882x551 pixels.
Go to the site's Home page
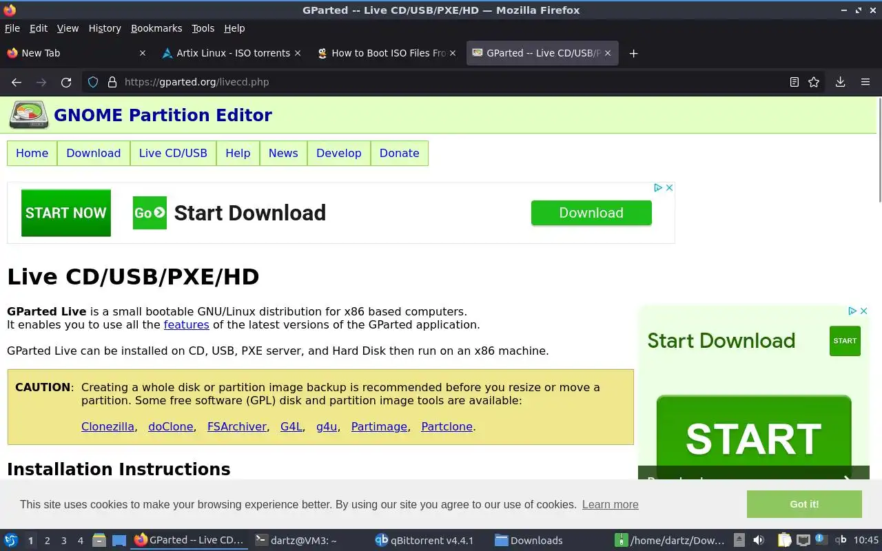[32, 153]
